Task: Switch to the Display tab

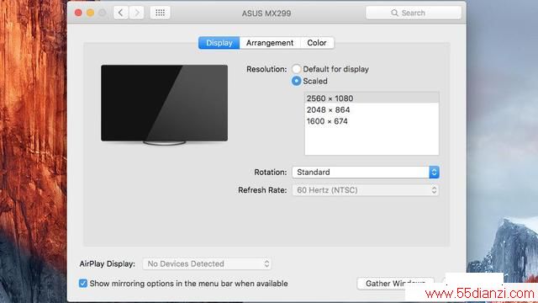Action: pos(219,43)
